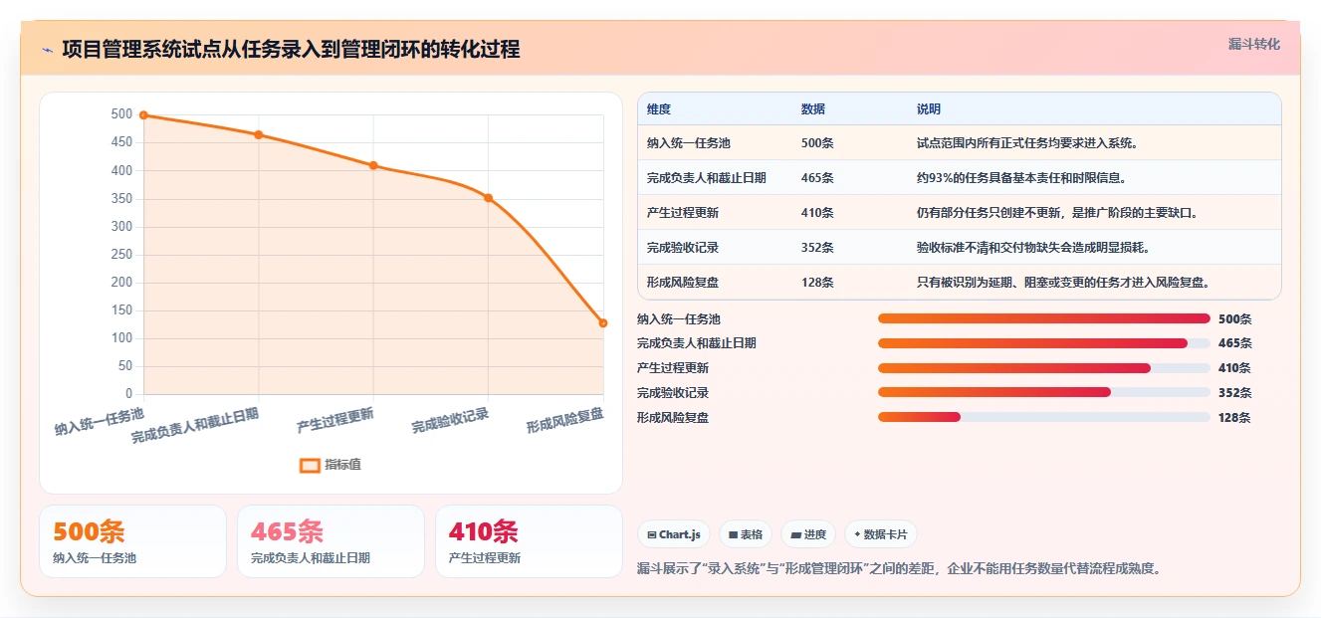The image size is (1321, 618).
Task: Open the 465条 完成负责人和截止日期 stat card
Action: [x=330, y=541]
